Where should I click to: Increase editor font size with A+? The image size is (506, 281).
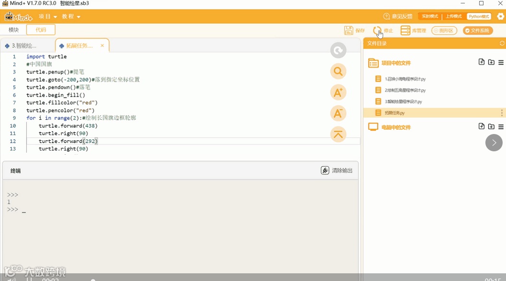click(338, 93)
